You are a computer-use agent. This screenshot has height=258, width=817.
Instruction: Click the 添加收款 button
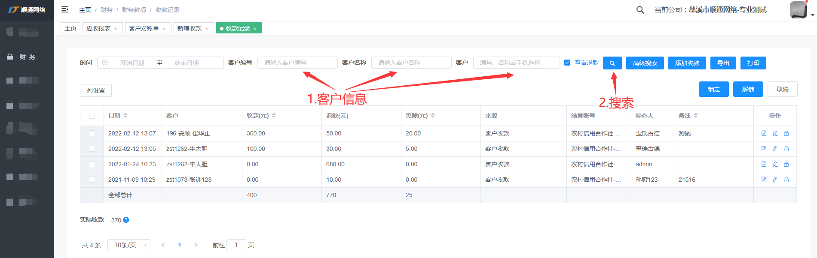(x=687, y=63)
